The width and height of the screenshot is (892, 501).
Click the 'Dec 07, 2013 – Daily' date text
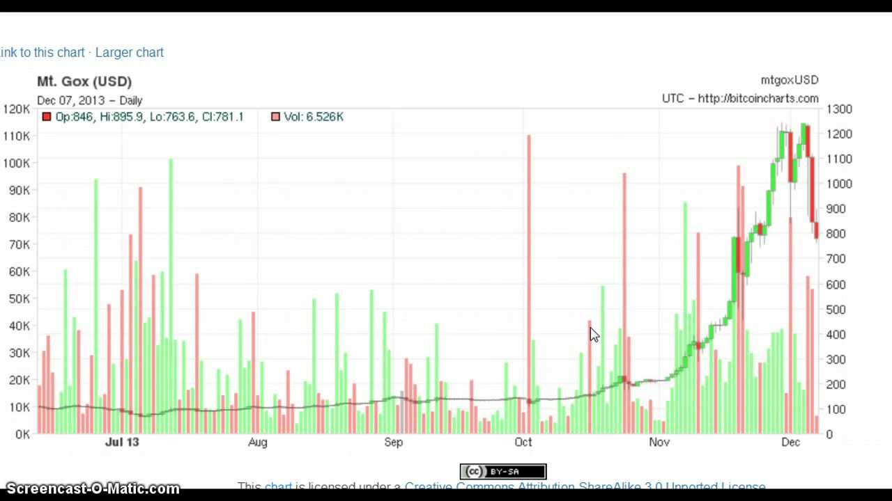click(89, 100)
